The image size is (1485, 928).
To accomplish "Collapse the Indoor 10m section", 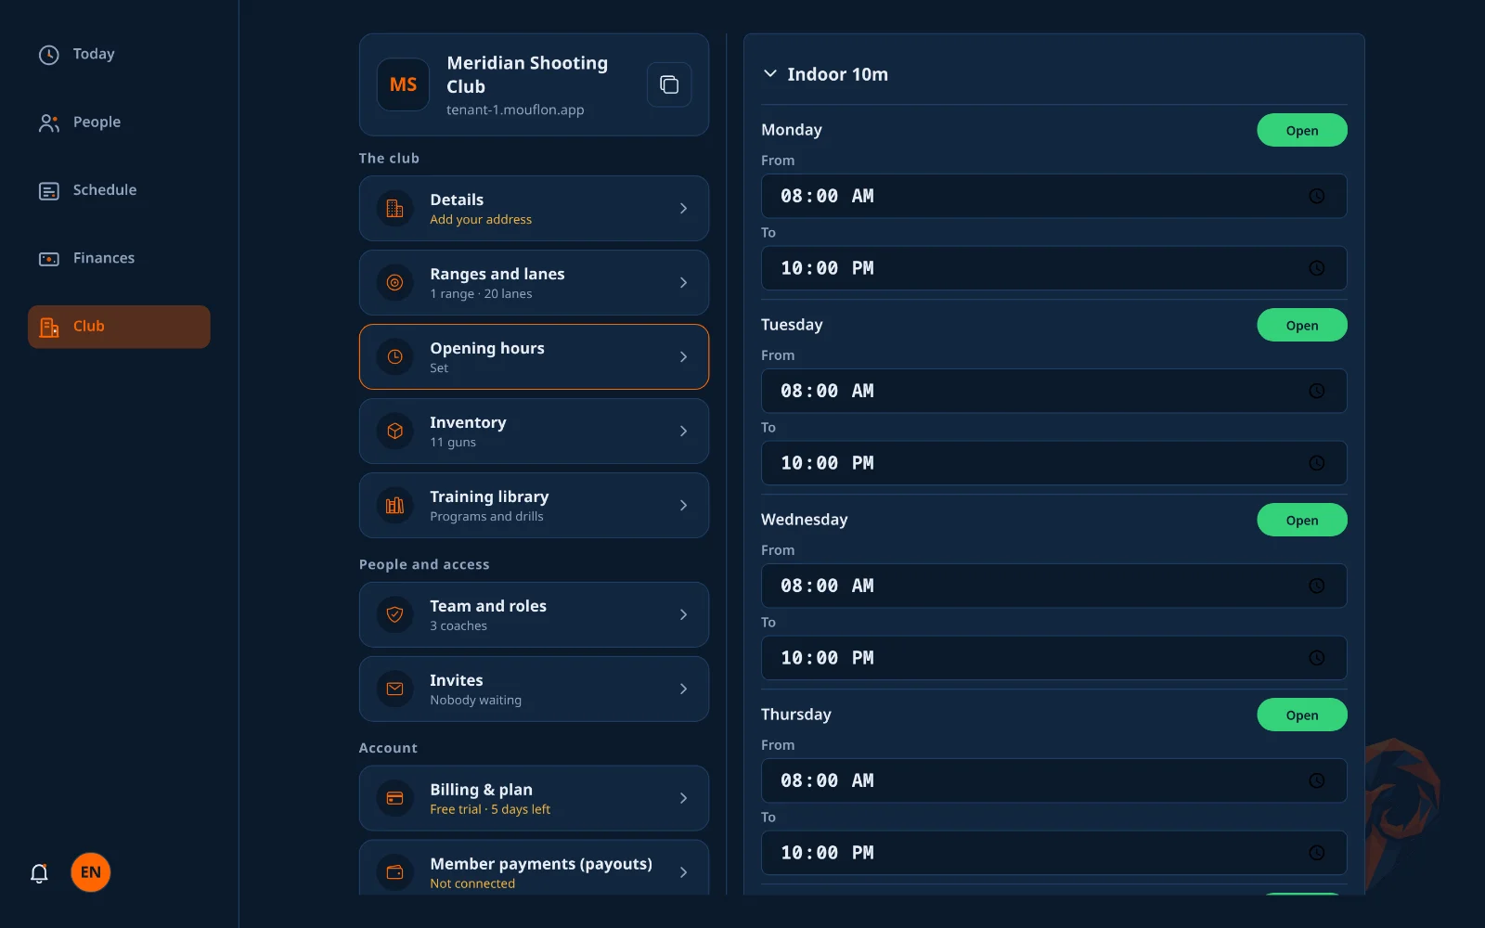I will point(769,73).
